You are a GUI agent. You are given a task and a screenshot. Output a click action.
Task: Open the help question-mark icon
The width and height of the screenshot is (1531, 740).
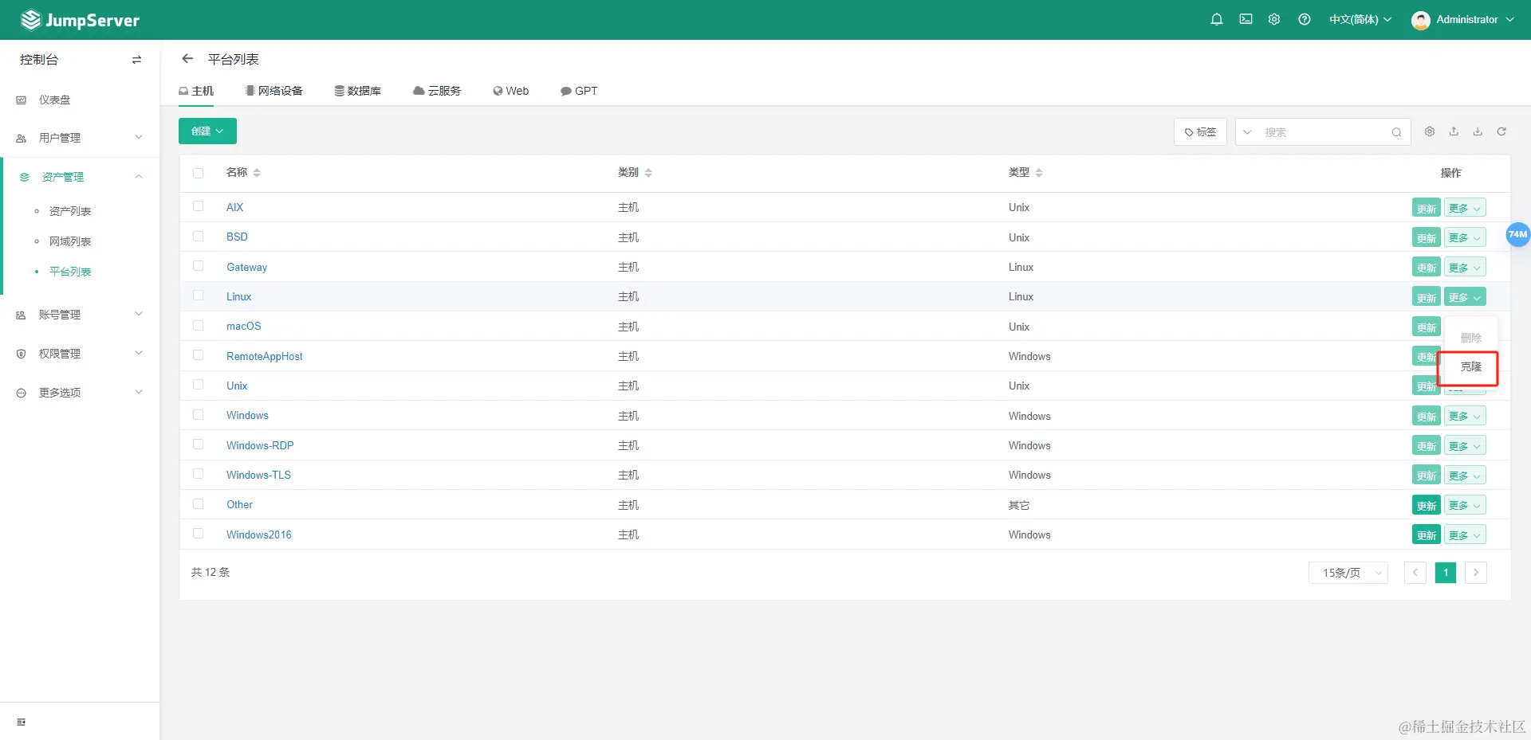(x=1305, y=19)
